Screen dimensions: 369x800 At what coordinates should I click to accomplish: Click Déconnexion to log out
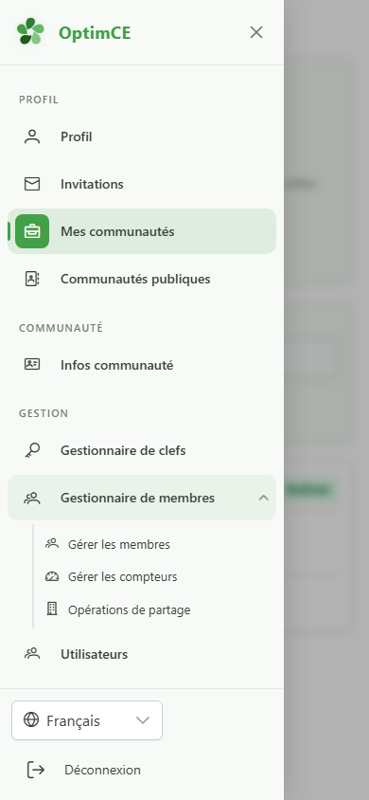tap(102, 770)
